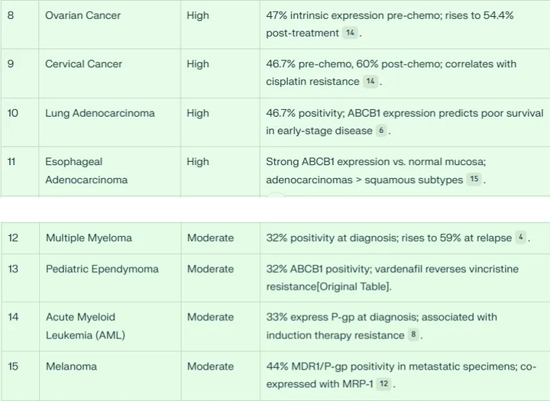Select the row number 10 cell
Screen dimensions: 550x401
(x=14, y=113)
